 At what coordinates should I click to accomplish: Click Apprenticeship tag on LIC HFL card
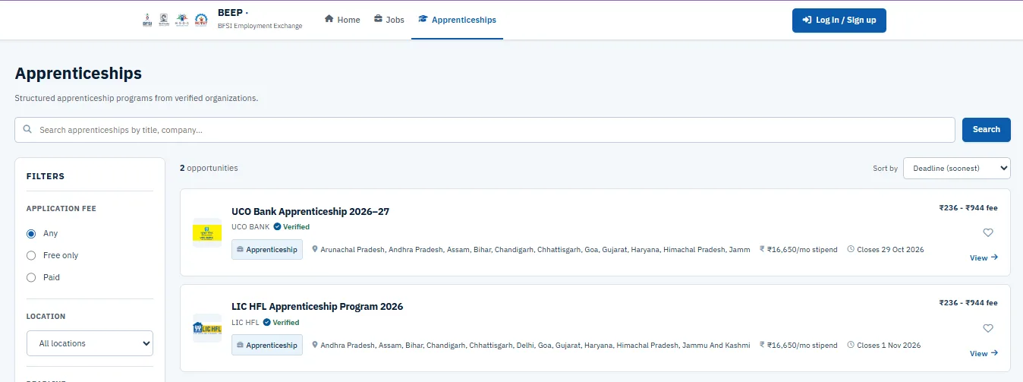pos(267,345)
